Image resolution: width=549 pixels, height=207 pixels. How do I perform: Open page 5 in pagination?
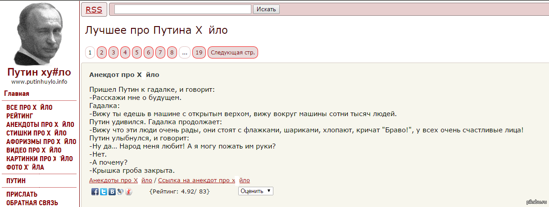click(137, 53)
